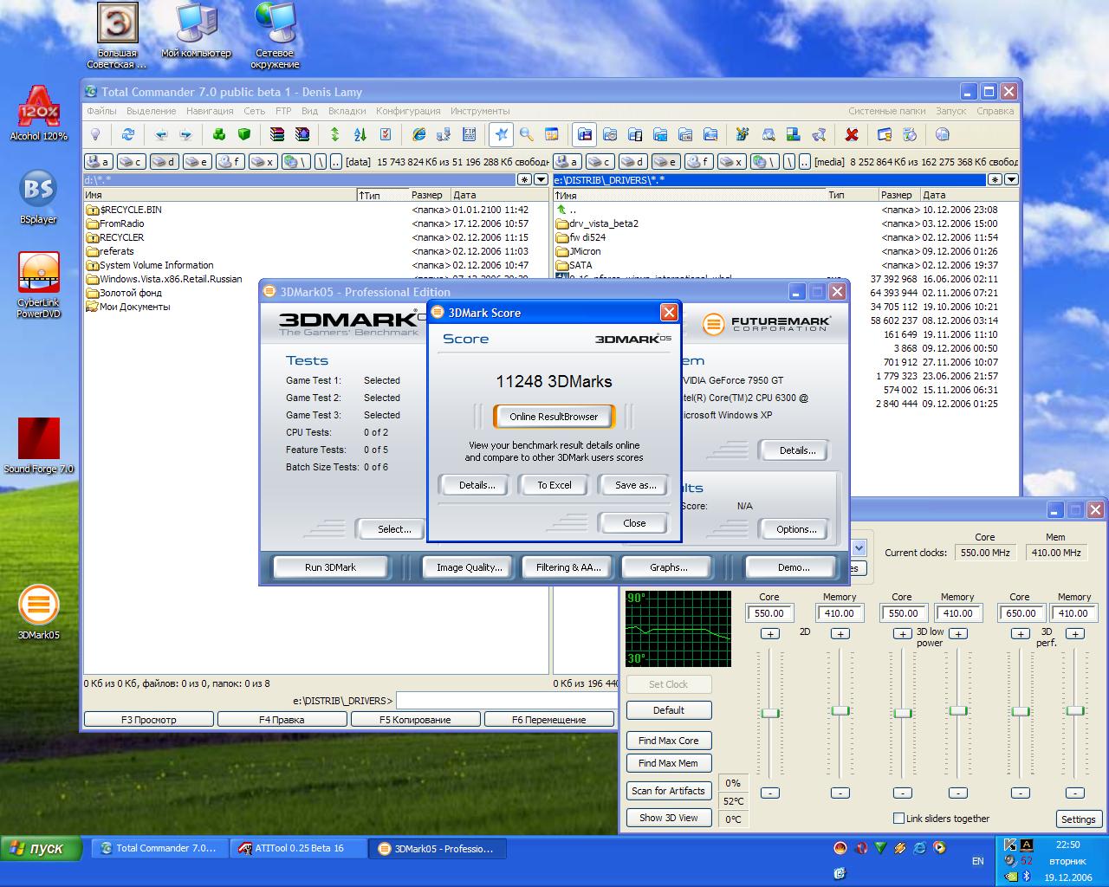Open the Файлы menu
The height and width of the screenshot is (887, 1109).
pos(101,111)
